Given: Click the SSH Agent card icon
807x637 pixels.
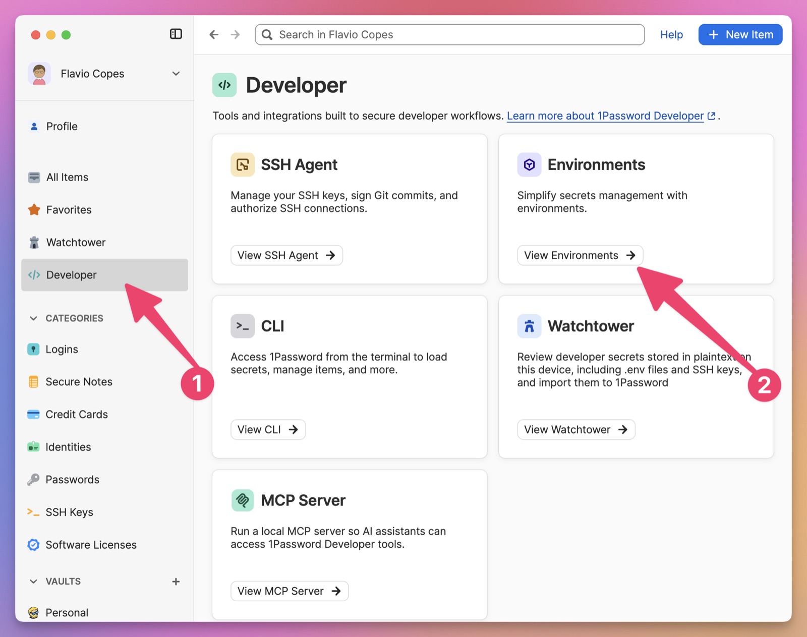Looking at the screenshot, I should click(x=243, y=165).
